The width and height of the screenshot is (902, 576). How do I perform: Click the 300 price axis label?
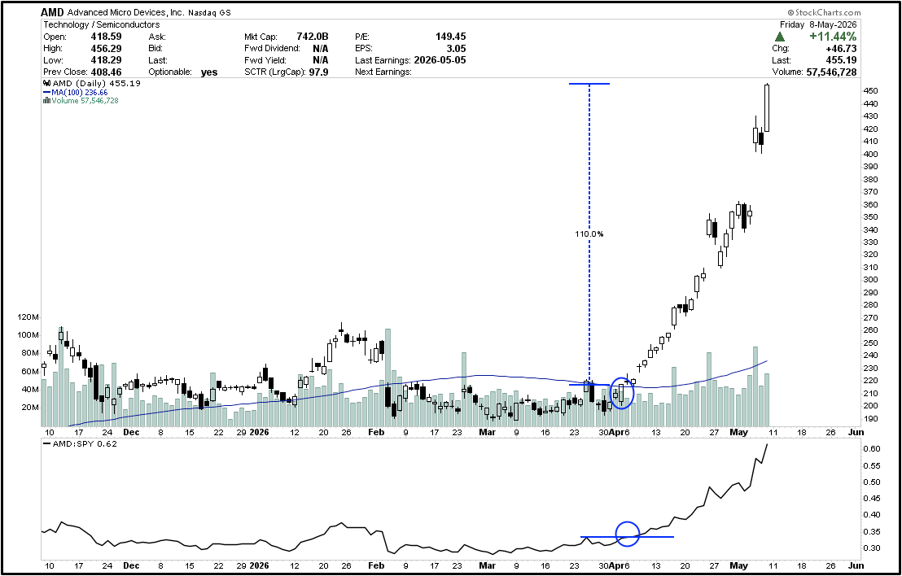[869, 280]
